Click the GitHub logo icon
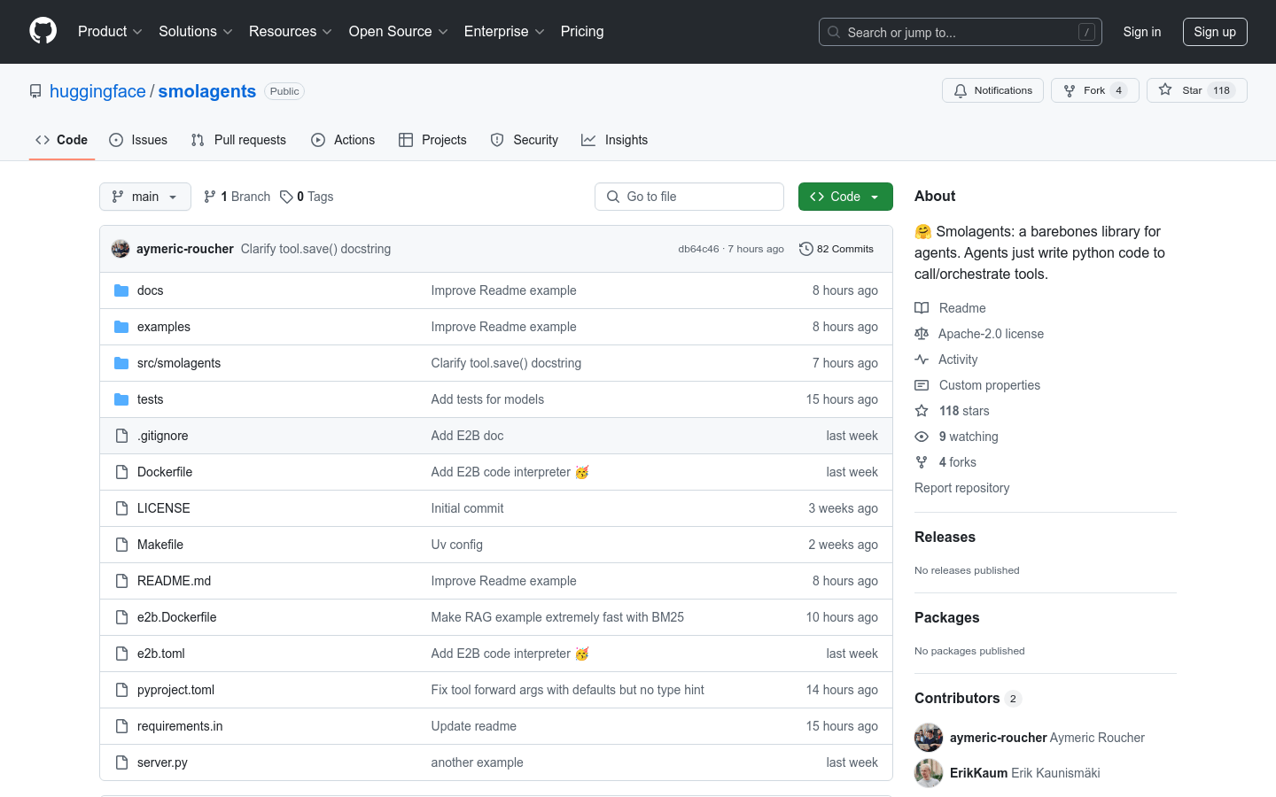Screen dimensions: 1276x797 click(43, 31)
